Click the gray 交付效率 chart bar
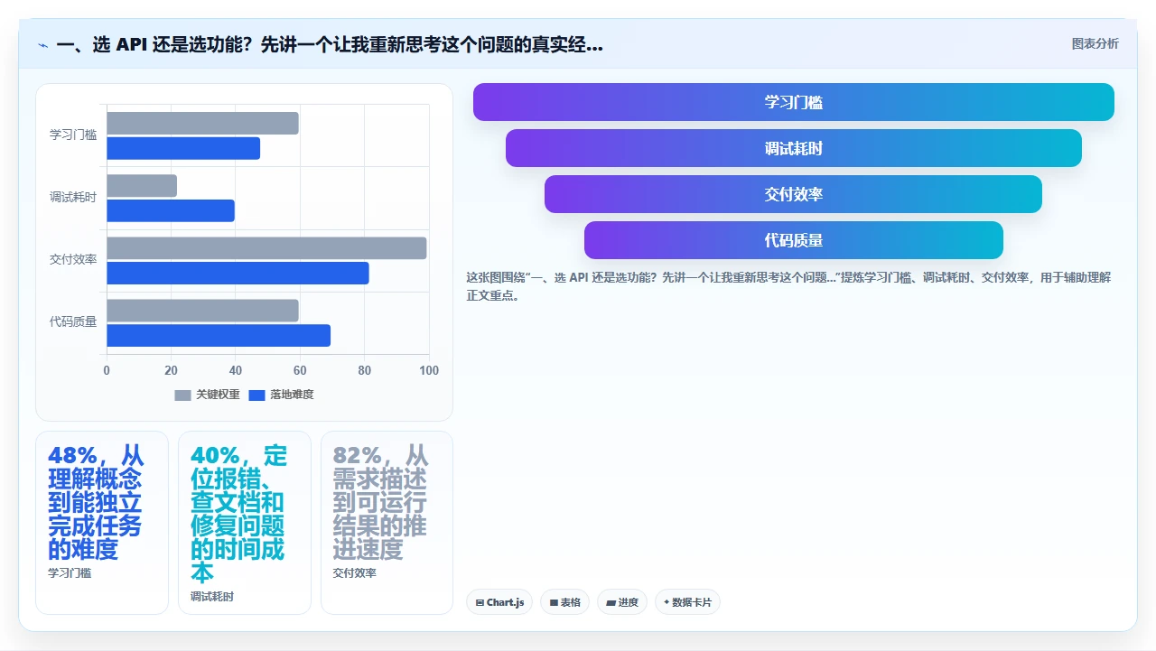The image size is (1156, 651). [267, 248]
